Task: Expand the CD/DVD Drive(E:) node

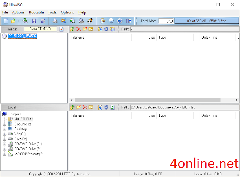Action: coord(4,144)
